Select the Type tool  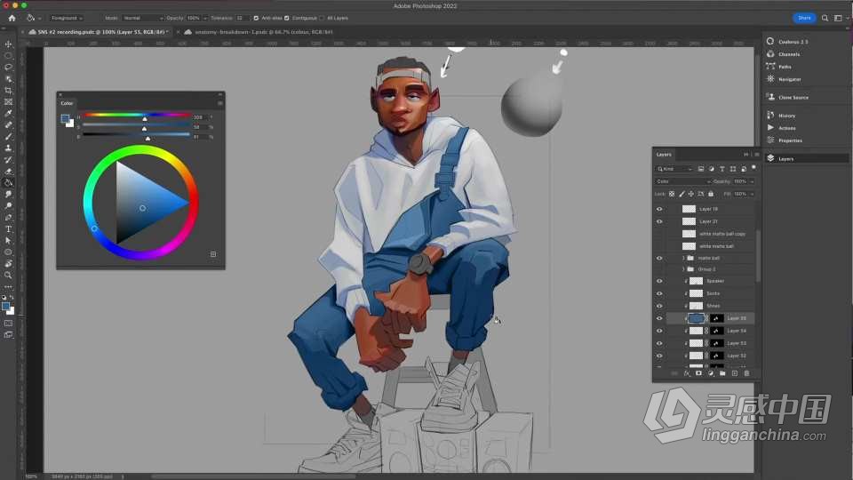pyautogui.click(x=8, y=229)
